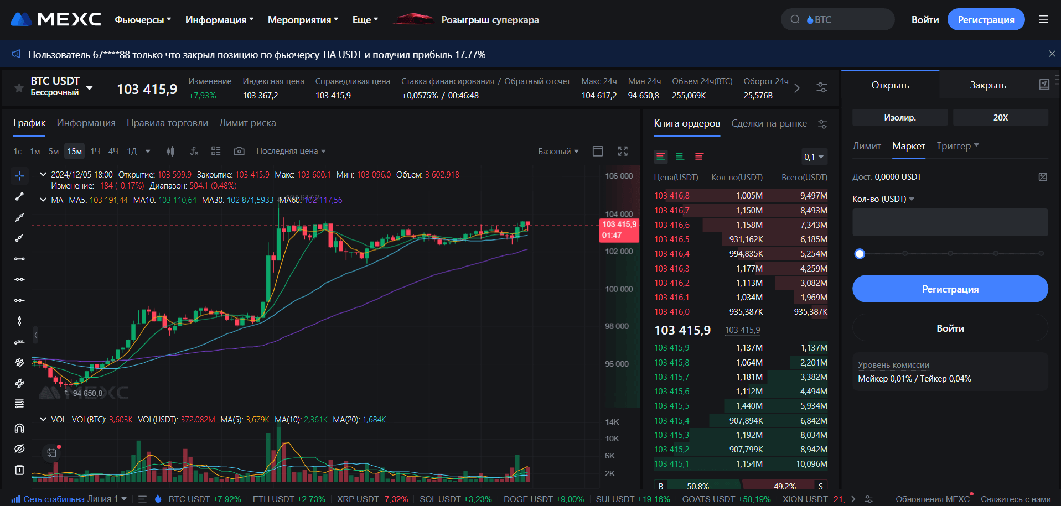Click the BTC search field
The image size is (1061, 506).
pyautogui.click(x=837, y=19)
